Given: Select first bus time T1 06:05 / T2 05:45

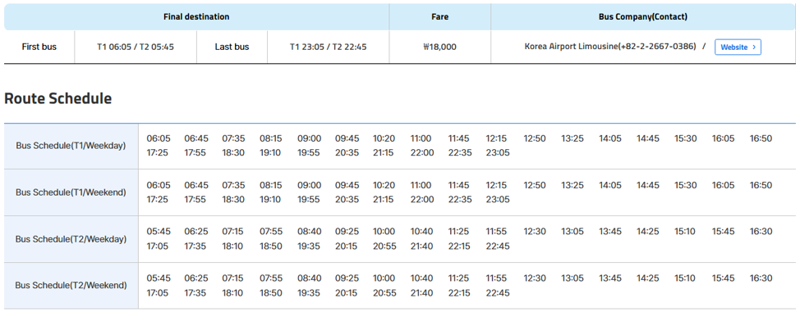Looking at the screenshot, I should 136,47.
